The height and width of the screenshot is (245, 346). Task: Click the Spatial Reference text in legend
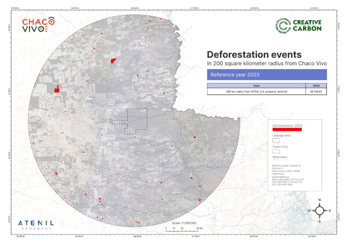[x=280, y=177]
